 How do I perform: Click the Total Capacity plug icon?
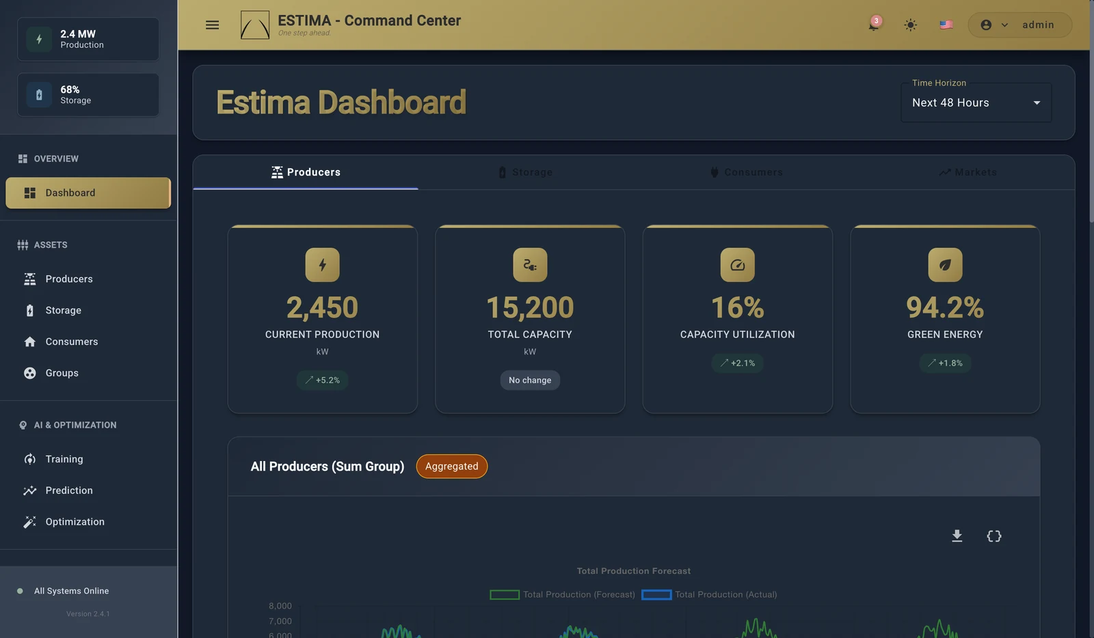[530, 265]
